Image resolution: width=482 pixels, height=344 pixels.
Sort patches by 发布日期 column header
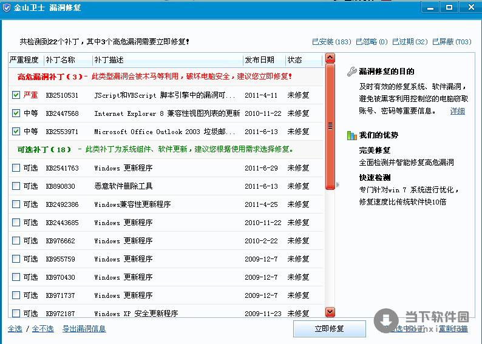(x=259, y=60)
